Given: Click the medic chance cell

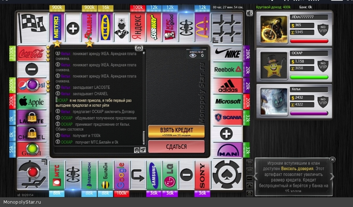Looking at the screenshot, I should tap(121, 27).
